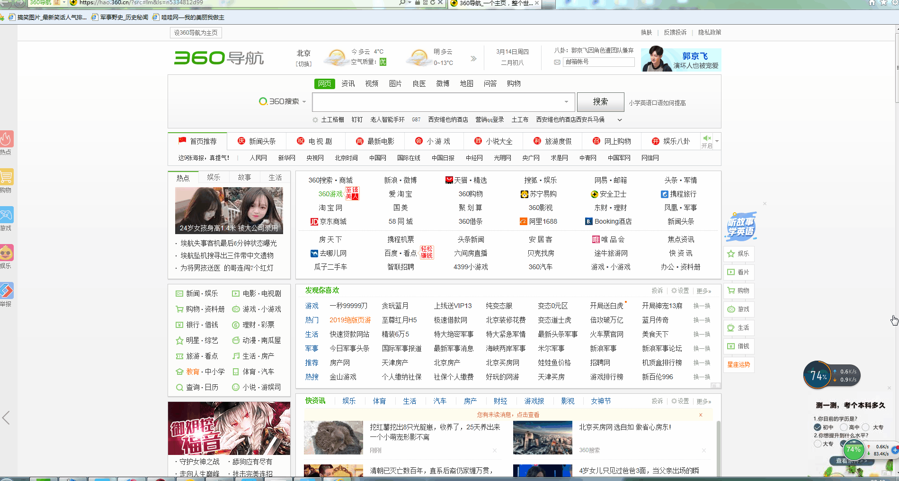Click the 搜索 search button
This screenshot has height=481, width=899.
point(600,102)
